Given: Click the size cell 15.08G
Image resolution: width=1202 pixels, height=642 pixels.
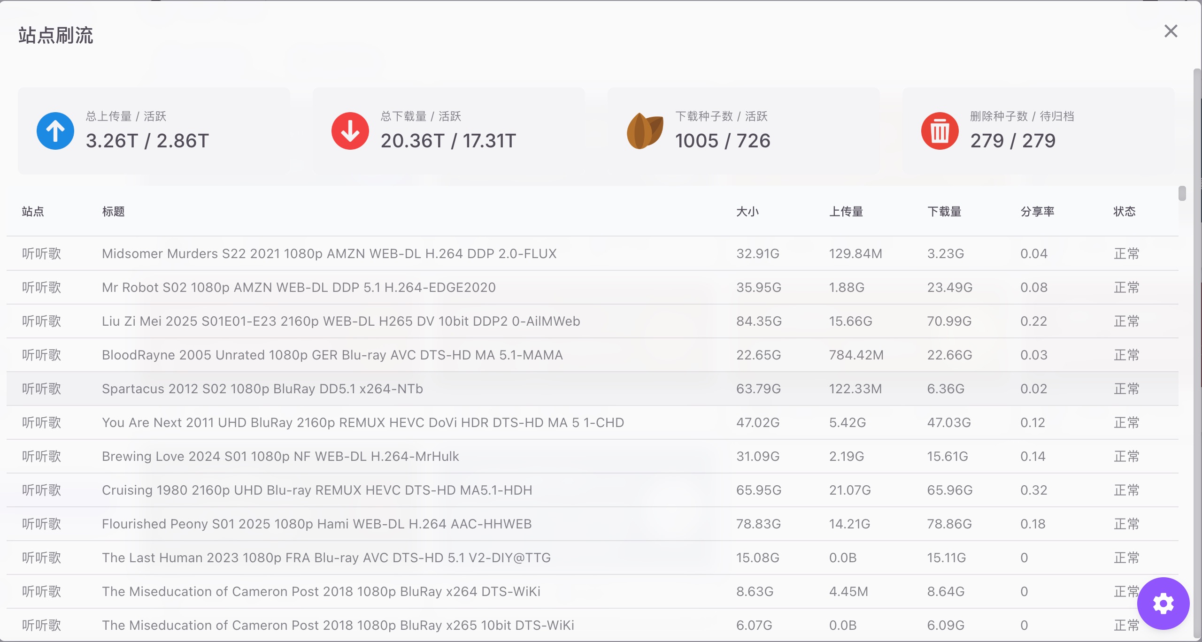Looking at the screenshot, I should (758, 558).
